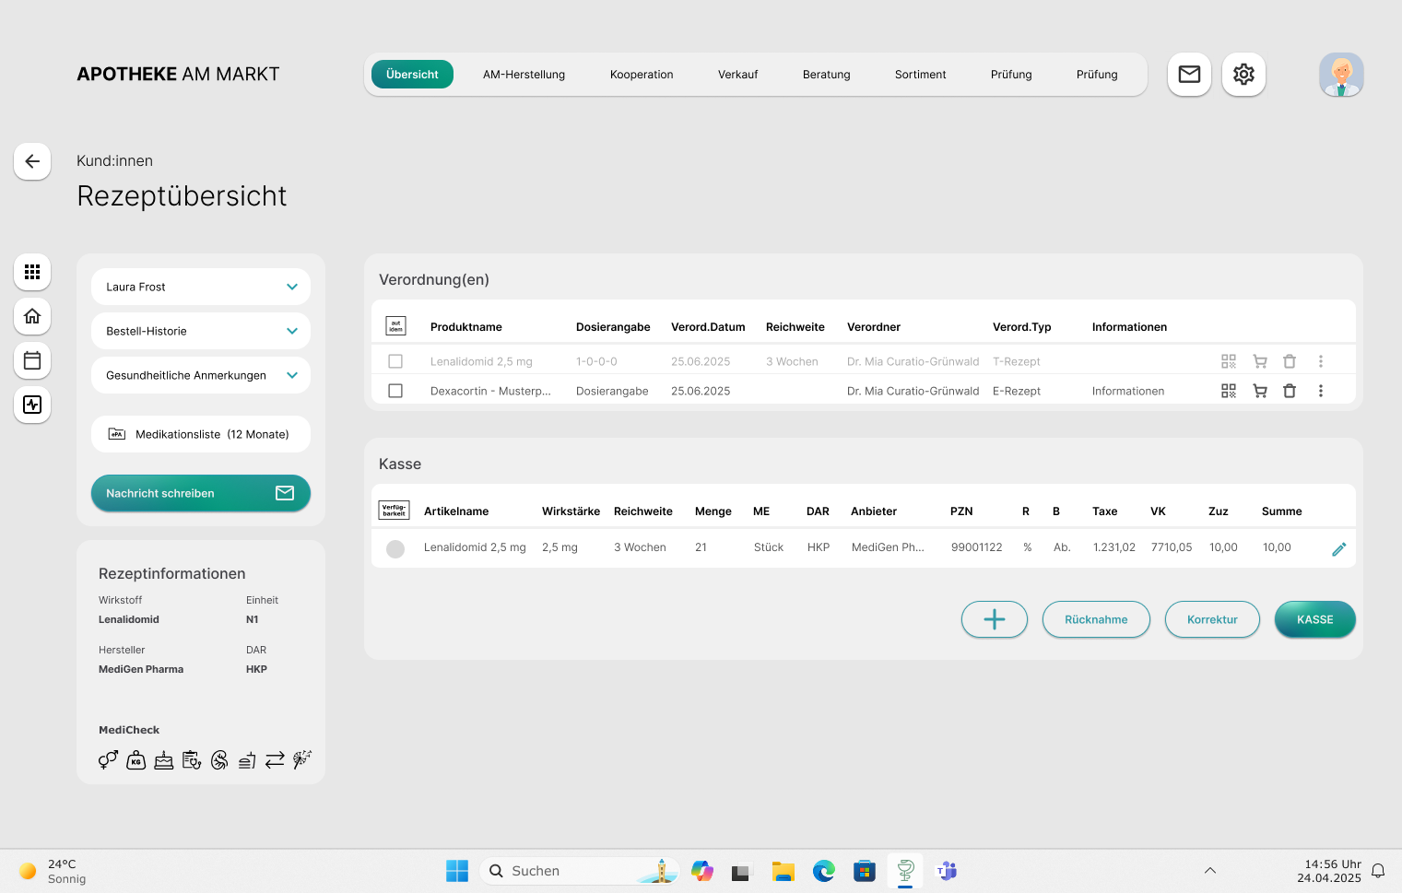Open the Kooperation tab
The image size is (1402, 893).
(x=642, y=75)
